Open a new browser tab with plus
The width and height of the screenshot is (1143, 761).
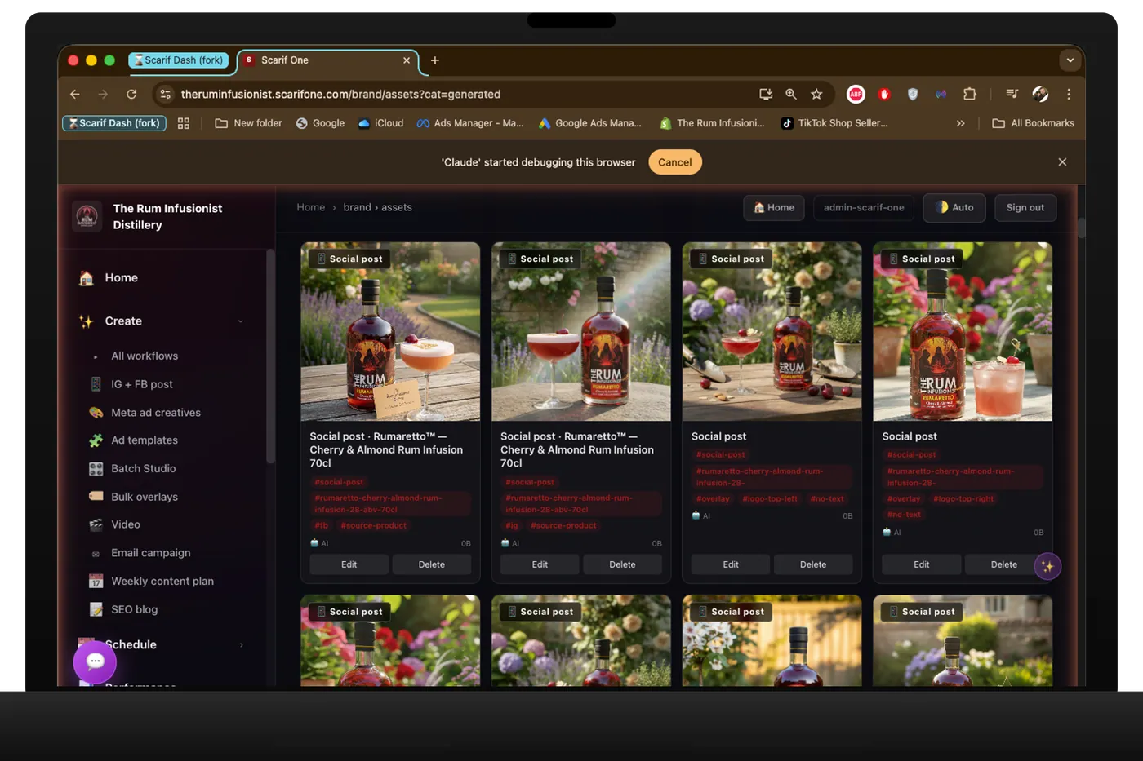435,60
